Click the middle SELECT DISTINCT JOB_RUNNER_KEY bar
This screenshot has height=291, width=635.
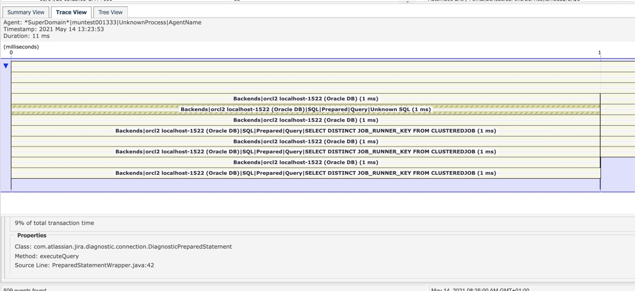click(x=305, y=152)
